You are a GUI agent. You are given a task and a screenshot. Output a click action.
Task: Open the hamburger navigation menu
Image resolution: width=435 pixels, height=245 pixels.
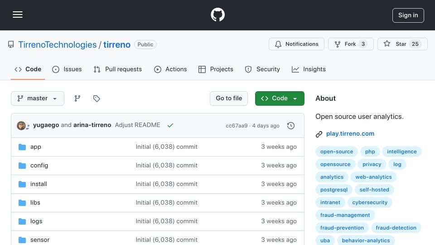coord(18,15)
